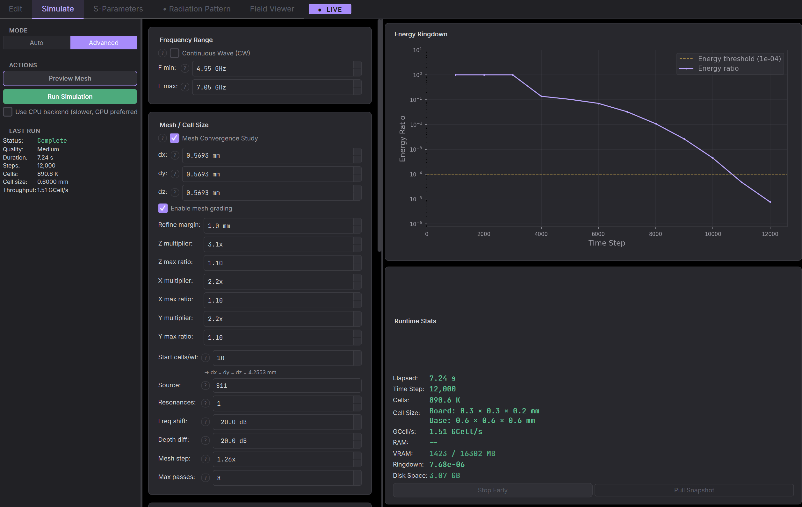Click the Run Simulation button
802x507 pixels.
70,96
